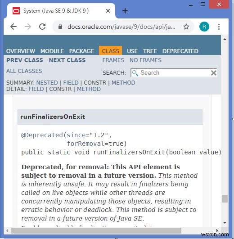Open the USE navigation item

[132, 51]
